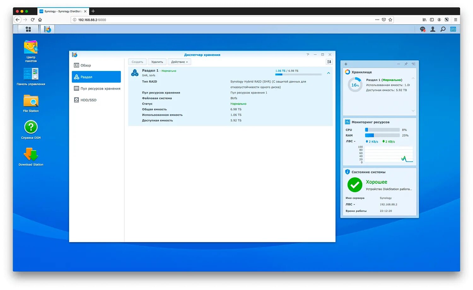This screenshot has height=290, width=473.
Task: Click the Volume 1 cubes icon
Action: [x=135, y=73]
